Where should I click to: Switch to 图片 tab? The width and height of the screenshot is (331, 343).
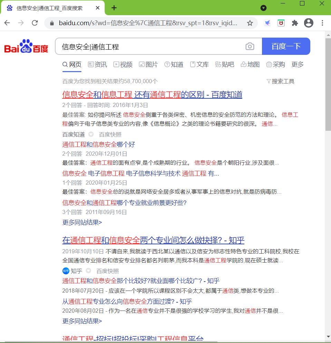click(148, 65)
